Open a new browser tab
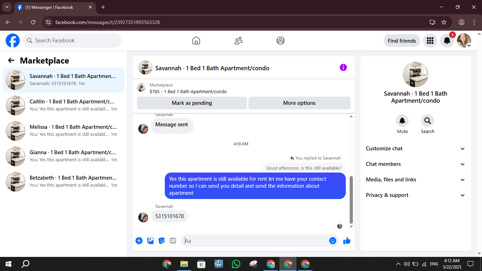 pos(103,7)
